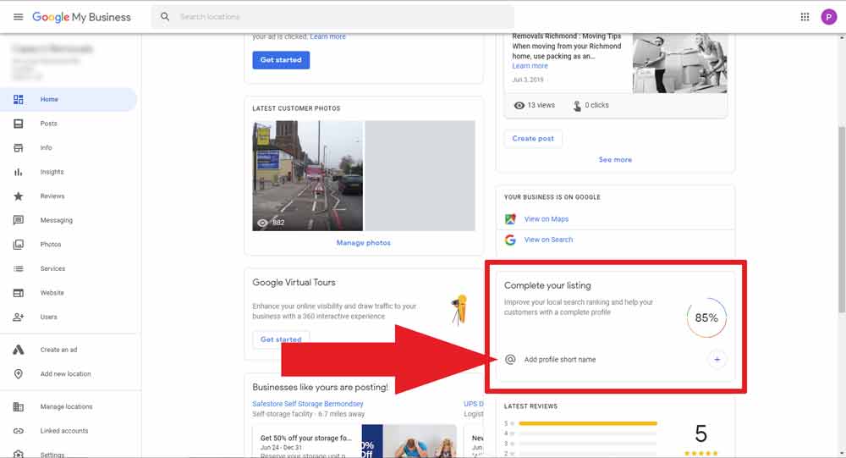Open Home in the sidebar
This screenshot has height=458, width=846.
coord(68,99)
